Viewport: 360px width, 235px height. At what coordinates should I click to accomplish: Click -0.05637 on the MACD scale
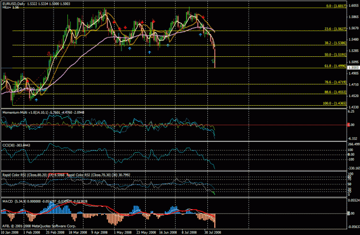point(354,227)
